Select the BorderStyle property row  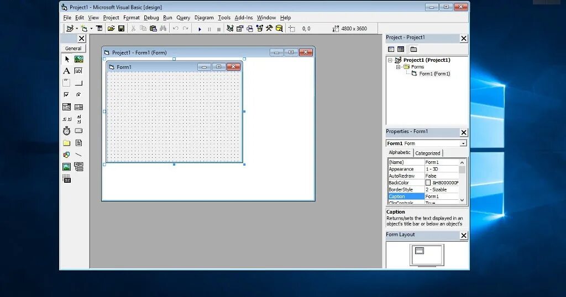[423, 189]
